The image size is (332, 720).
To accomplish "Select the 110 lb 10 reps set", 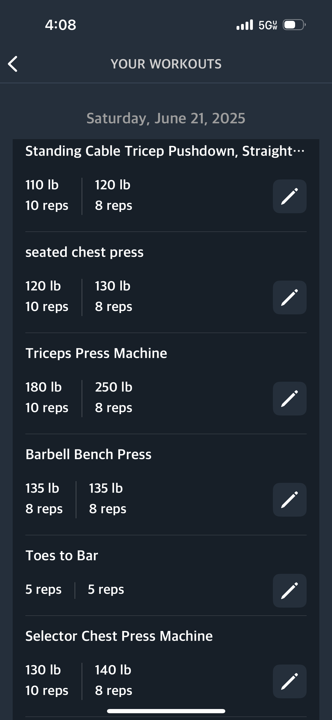I will (x=47, y=195).
